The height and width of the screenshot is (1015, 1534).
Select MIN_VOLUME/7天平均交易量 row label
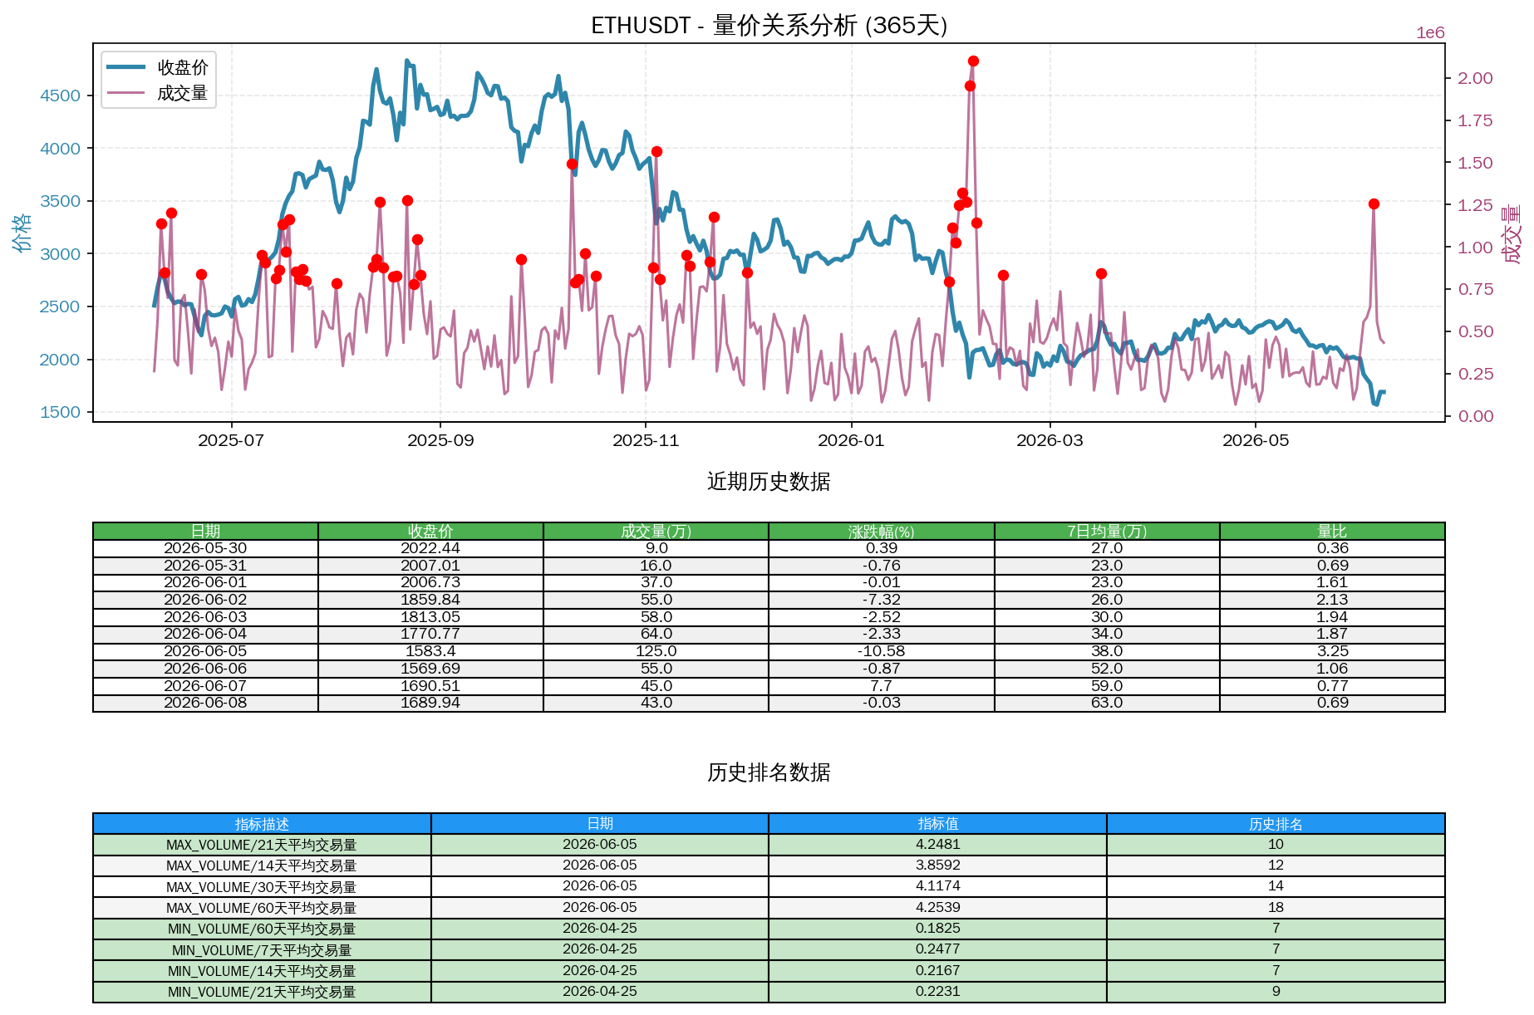click(262, 950)
